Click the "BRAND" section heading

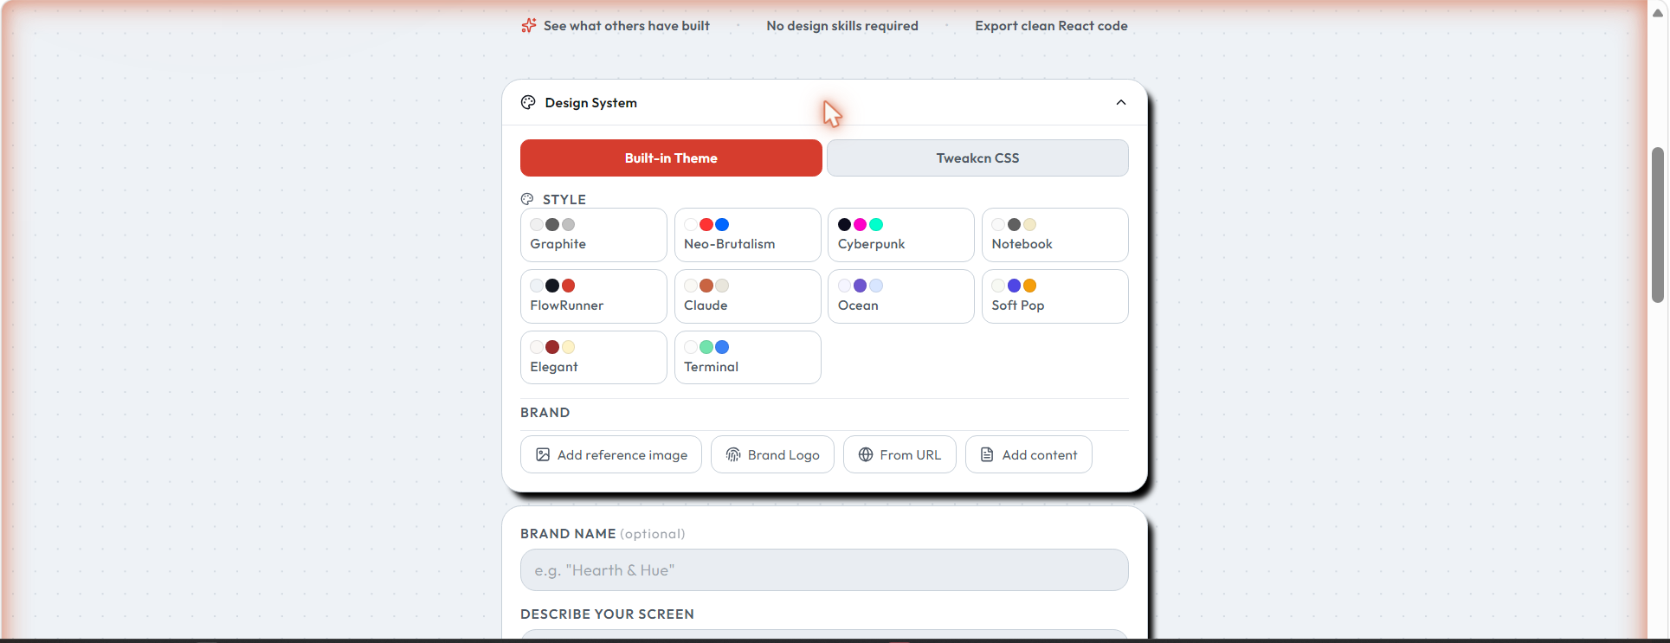click(x=545, y=413)
